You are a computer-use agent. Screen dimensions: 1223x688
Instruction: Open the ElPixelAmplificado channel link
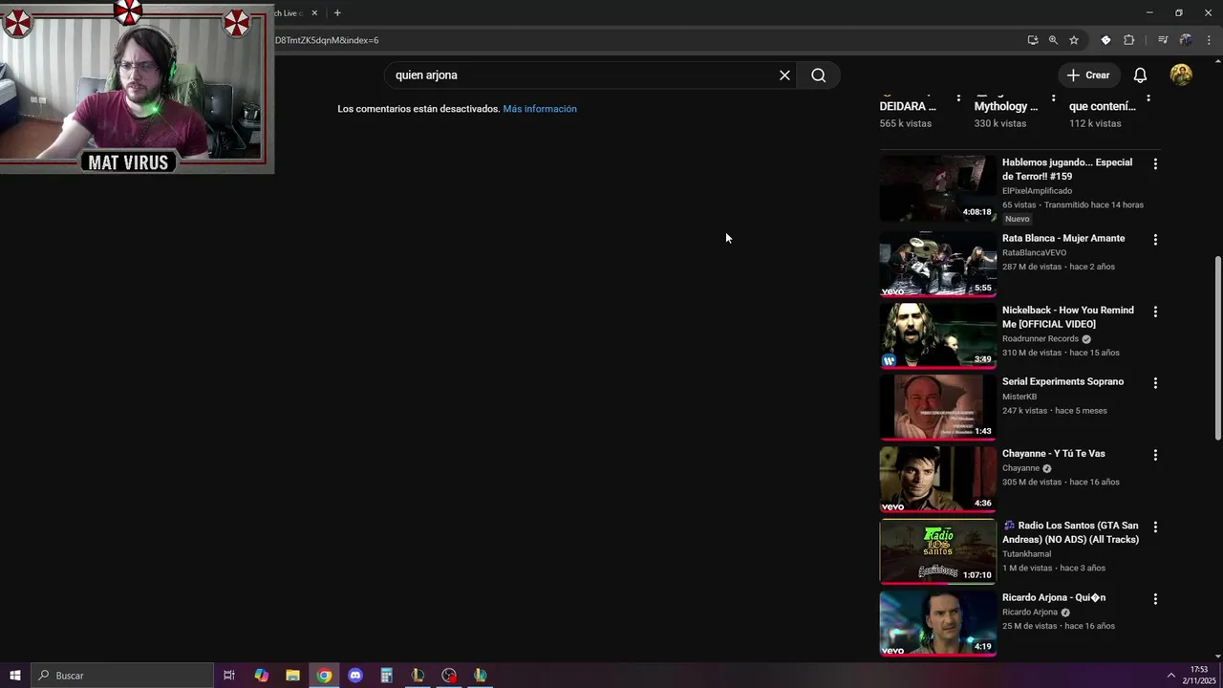[1037, 191]
